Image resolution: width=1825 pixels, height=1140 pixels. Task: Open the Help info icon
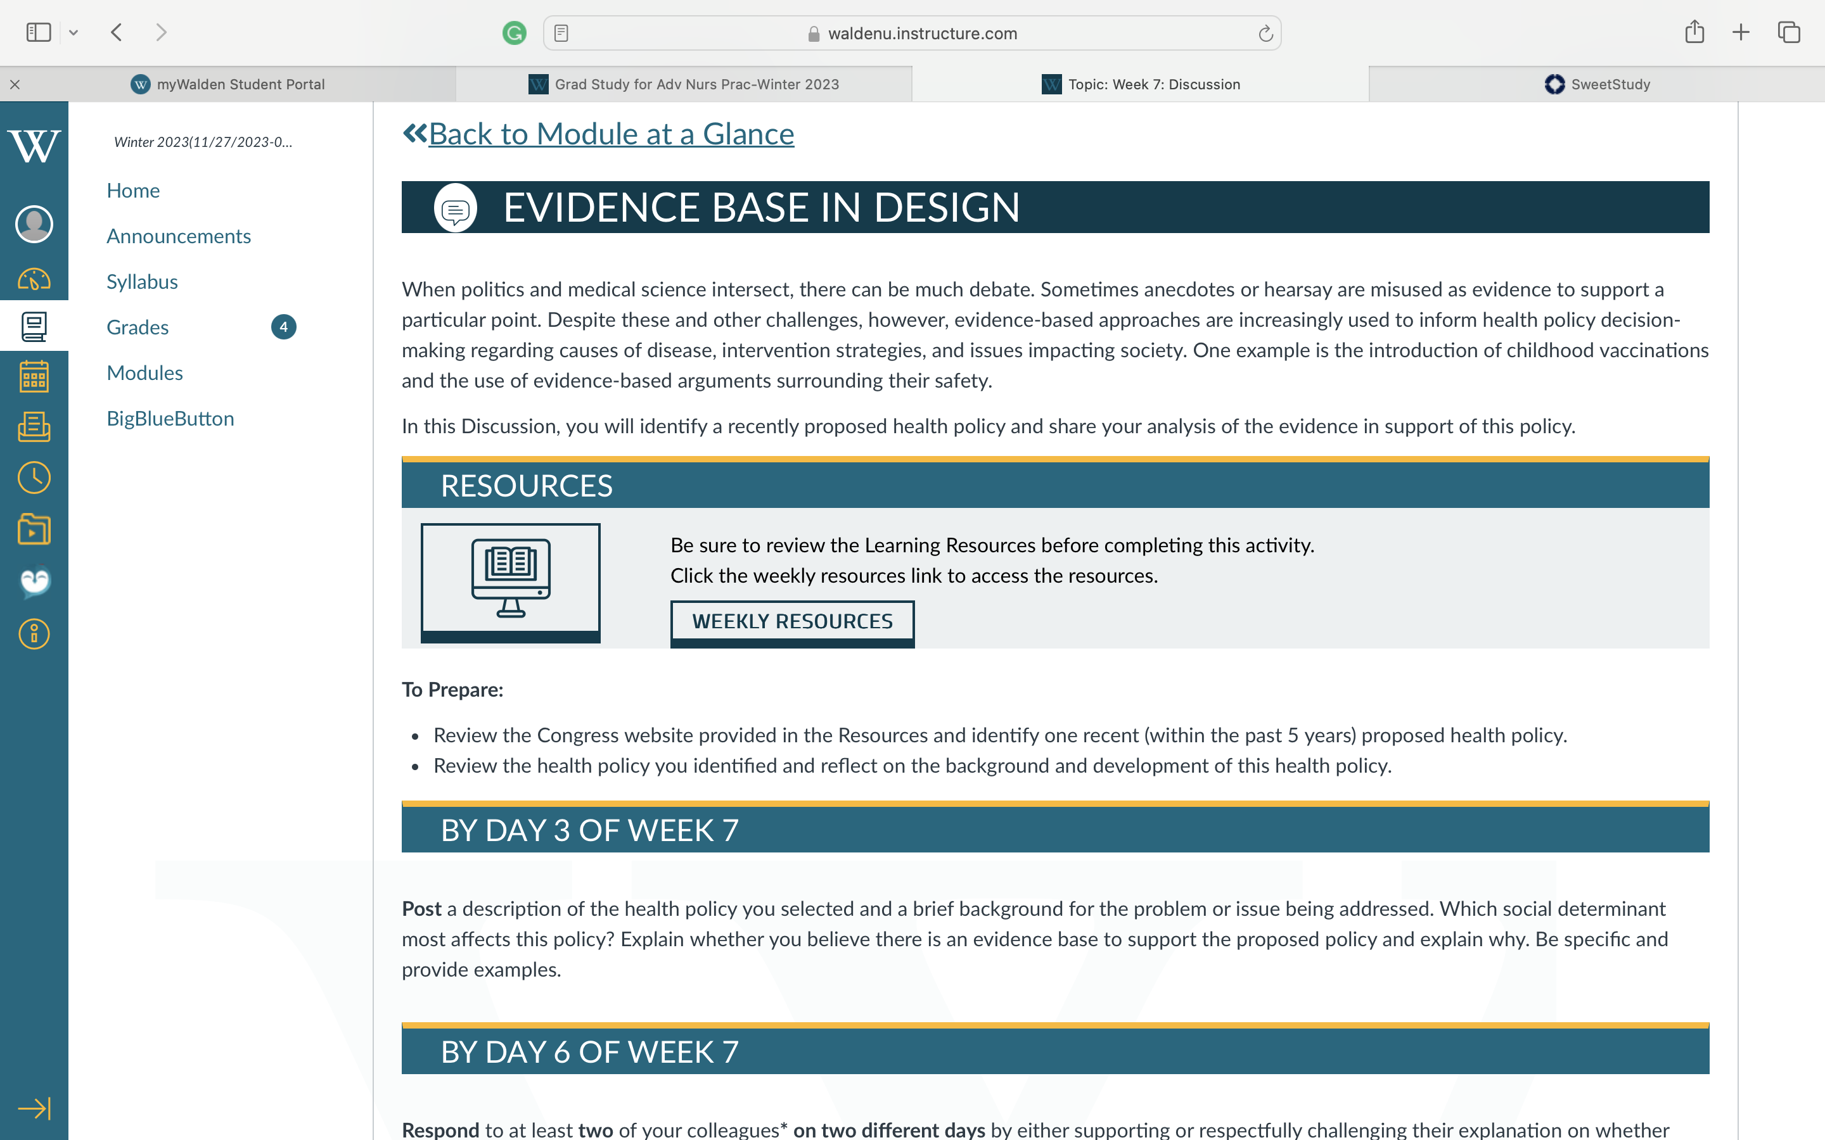pos(34,634)
